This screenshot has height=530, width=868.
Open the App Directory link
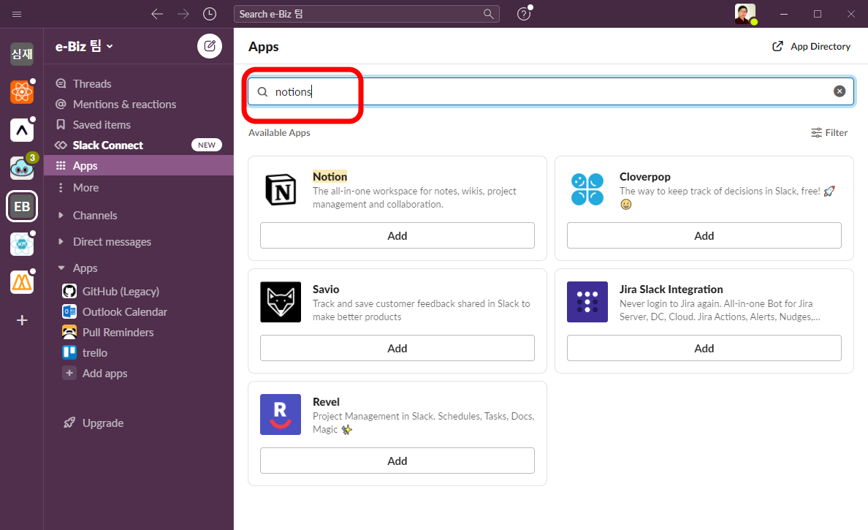811,47
